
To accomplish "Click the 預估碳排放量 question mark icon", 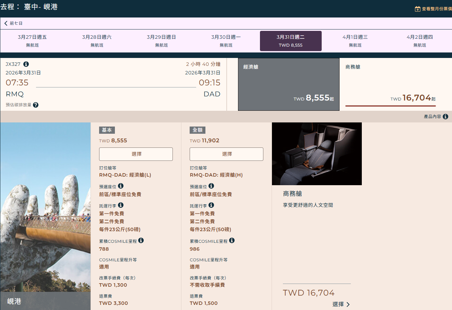I will [36, 105].
